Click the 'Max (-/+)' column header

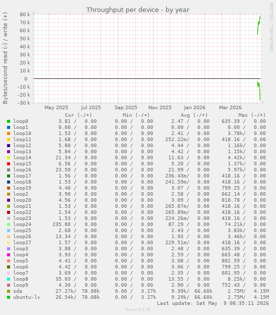tap(252, 115)
